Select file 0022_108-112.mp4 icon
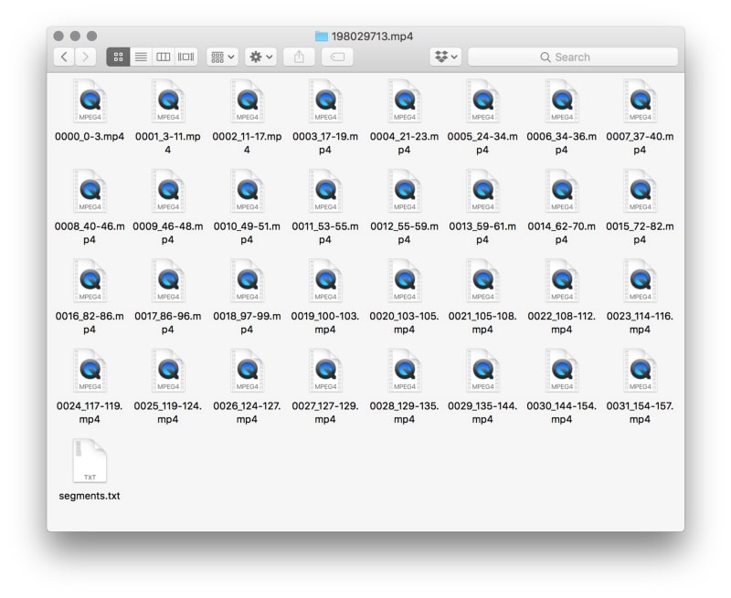 pos(562,281)
